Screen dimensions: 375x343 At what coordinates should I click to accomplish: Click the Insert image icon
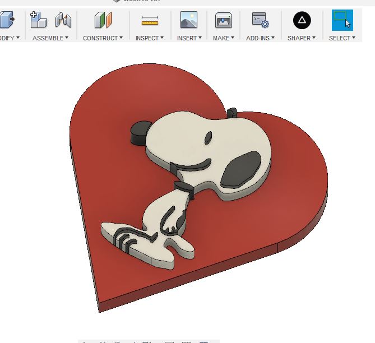pos(189,20)
